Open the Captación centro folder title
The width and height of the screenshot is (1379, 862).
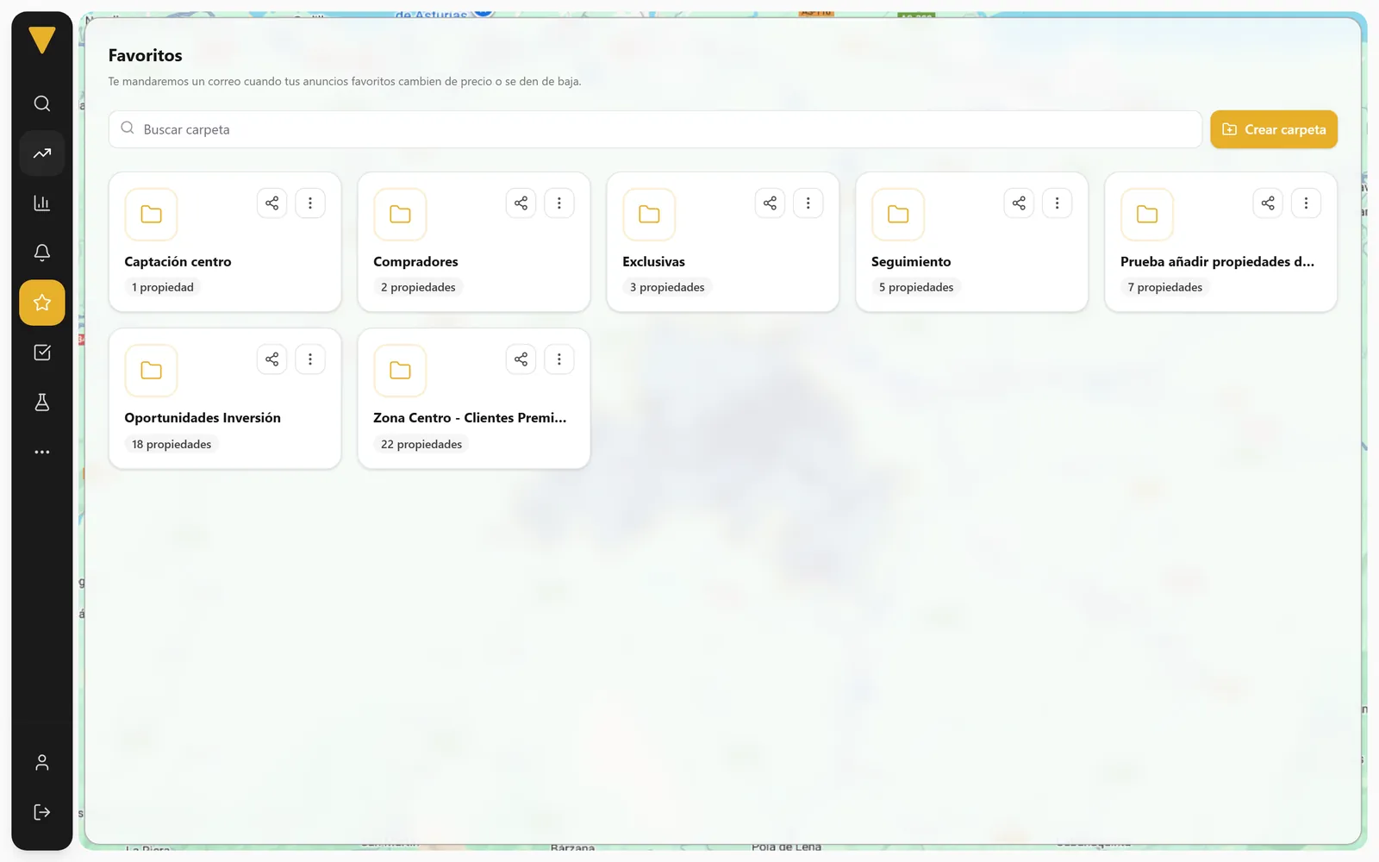[x=178, y=261]
